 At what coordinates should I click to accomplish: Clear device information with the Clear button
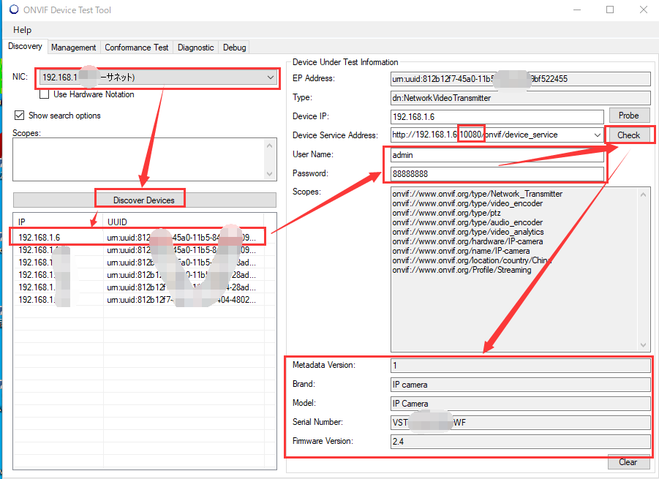point(628,462)
